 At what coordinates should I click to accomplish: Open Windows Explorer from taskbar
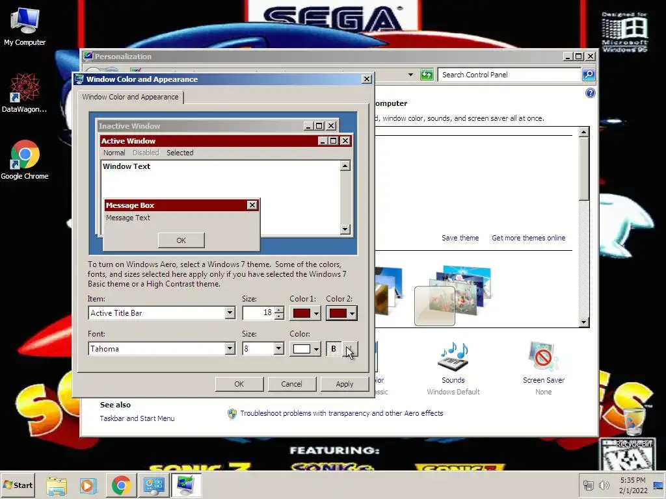pos(57,485)
